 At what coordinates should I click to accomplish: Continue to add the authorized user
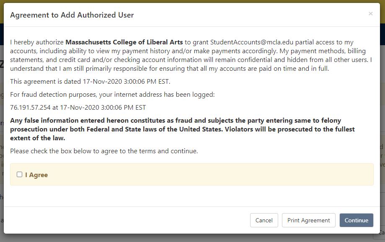click(x=356, y=220)
